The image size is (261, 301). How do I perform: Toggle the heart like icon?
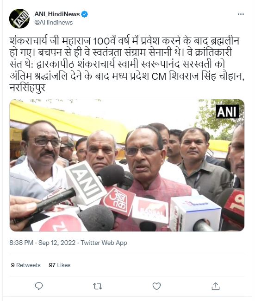(x=156, y=286)
